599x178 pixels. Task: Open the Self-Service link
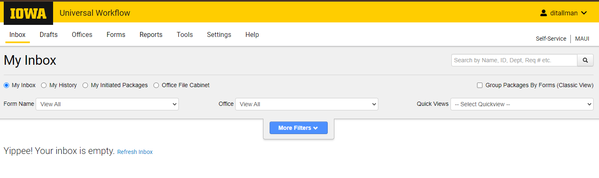[551, 39]
